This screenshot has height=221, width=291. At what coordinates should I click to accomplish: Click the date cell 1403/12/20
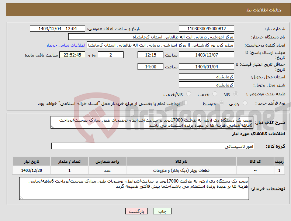[x=32, y=170]
